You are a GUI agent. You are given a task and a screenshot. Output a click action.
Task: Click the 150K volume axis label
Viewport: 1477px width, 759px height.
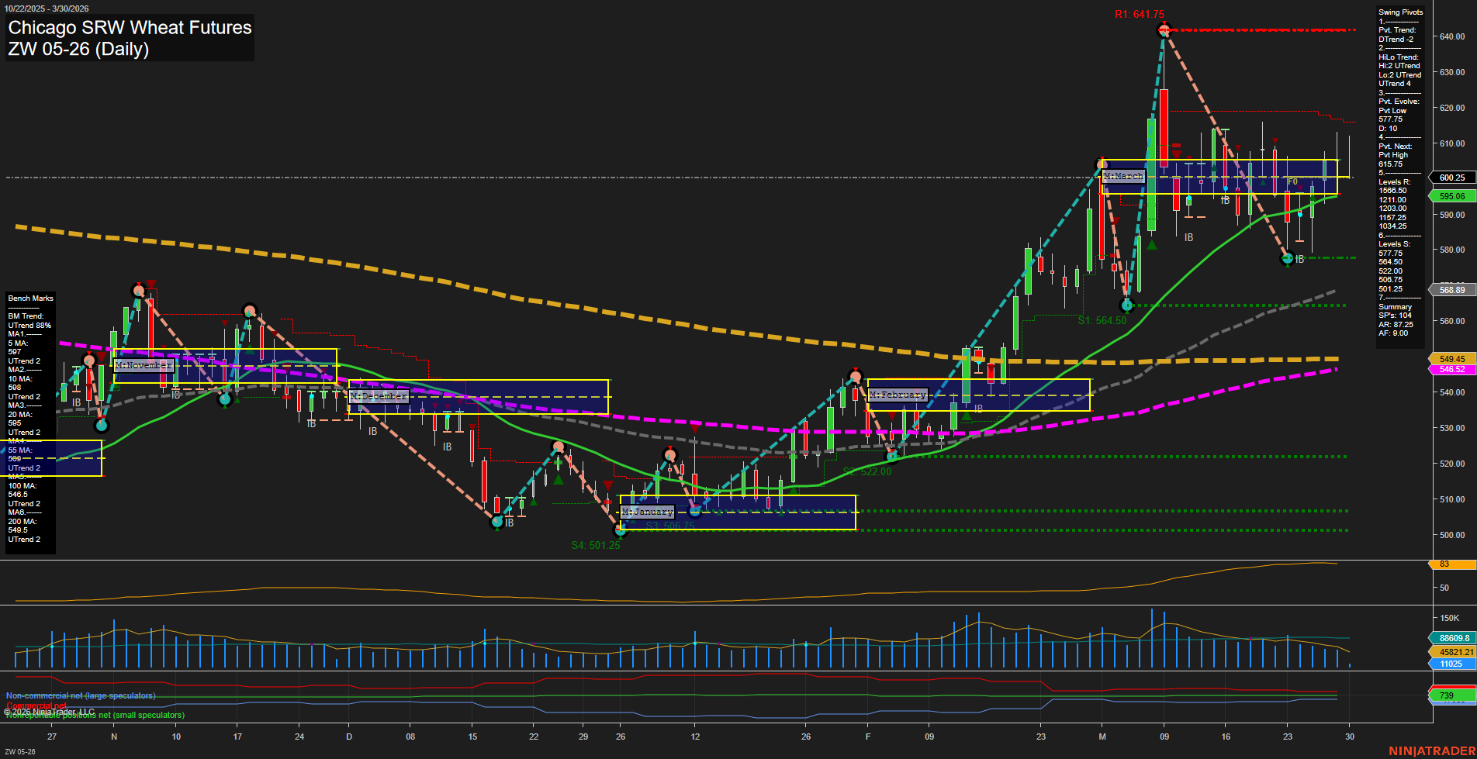pos(1449,618)
